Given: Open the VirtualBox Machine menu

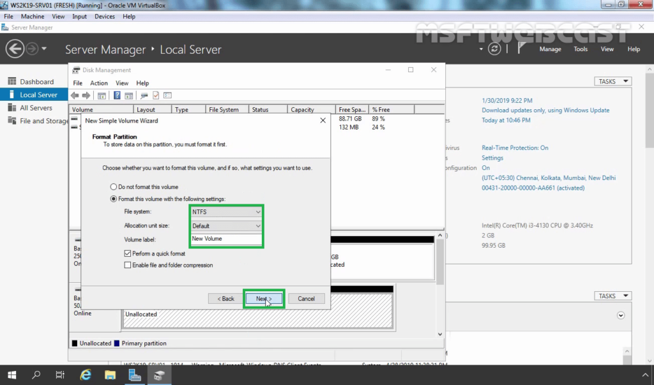Looking at the screenshot, I should tap(33, 16).
